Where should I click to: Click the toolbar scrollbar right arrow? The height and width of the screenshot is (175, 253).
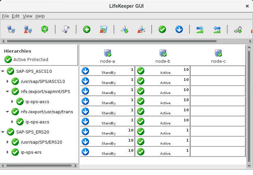(250, 41)
